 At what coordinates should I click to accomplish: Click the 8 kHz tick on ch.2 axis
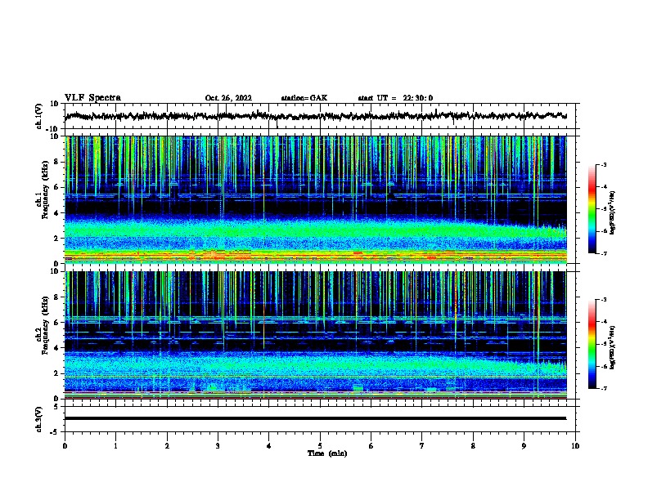[x=57, y=297]
